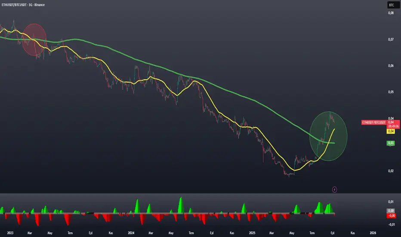
Task: Click the 08:49:06 bar countdown timer
Action: pos(393,126)
